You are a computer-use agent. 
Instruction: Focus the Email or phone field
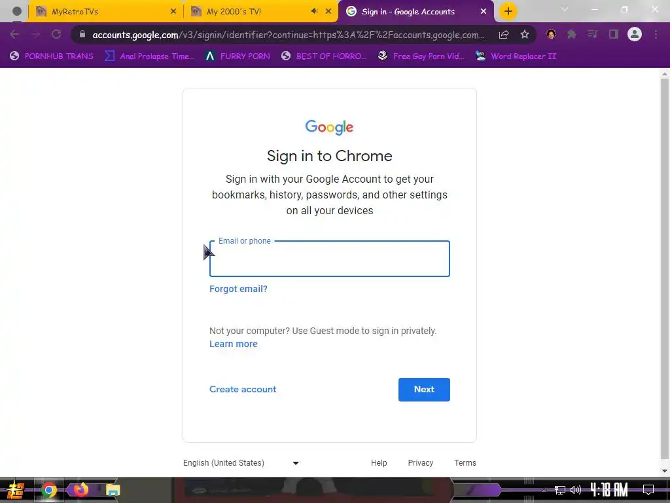330,259
